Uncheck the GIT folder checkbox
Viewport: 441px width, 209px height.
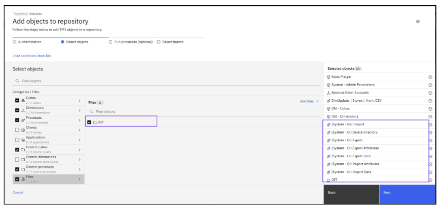click(x=89, y=122)
